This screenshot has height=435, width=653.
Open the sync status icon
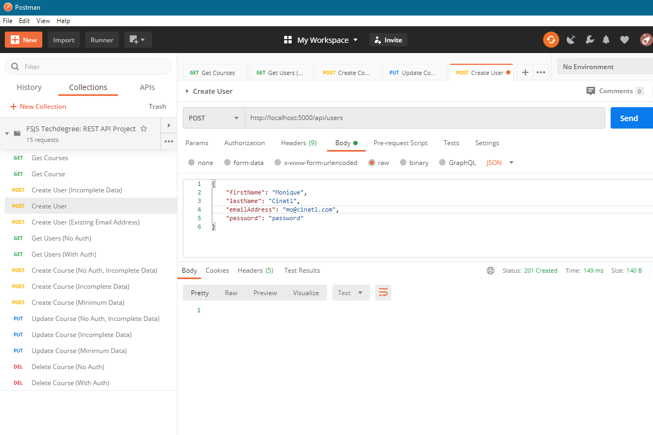click(x=551, y=40)
